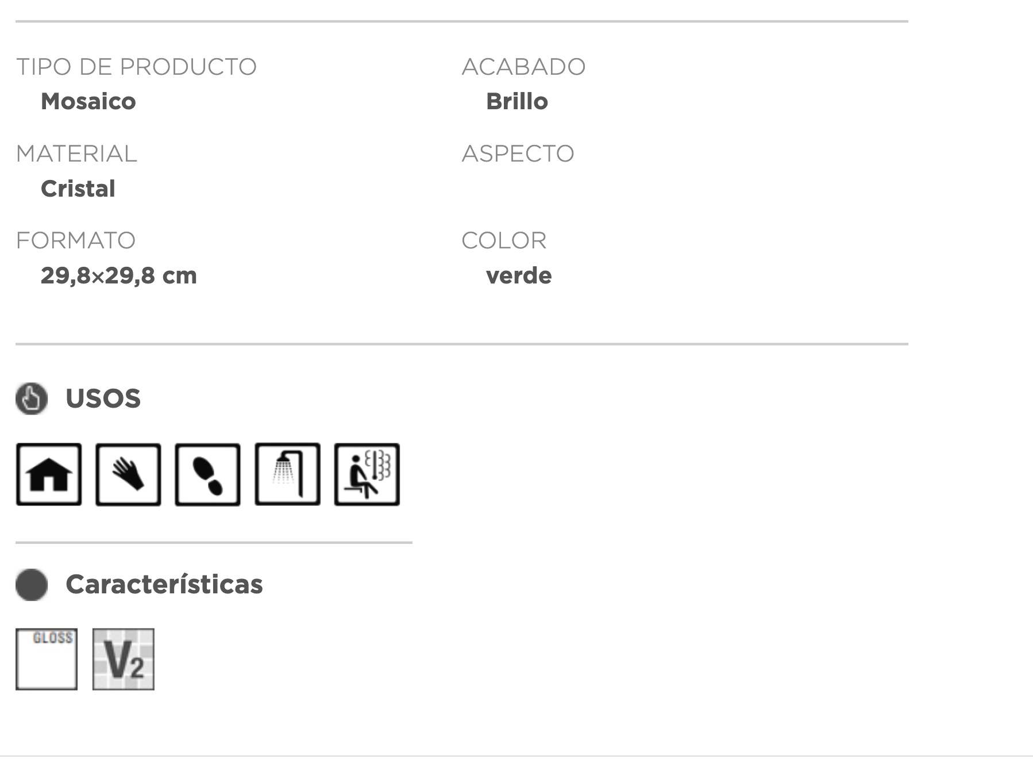This screenshot has width=1033, height=767.
Task: Select the Mosaico product type value
Action: tap(88, 101)
